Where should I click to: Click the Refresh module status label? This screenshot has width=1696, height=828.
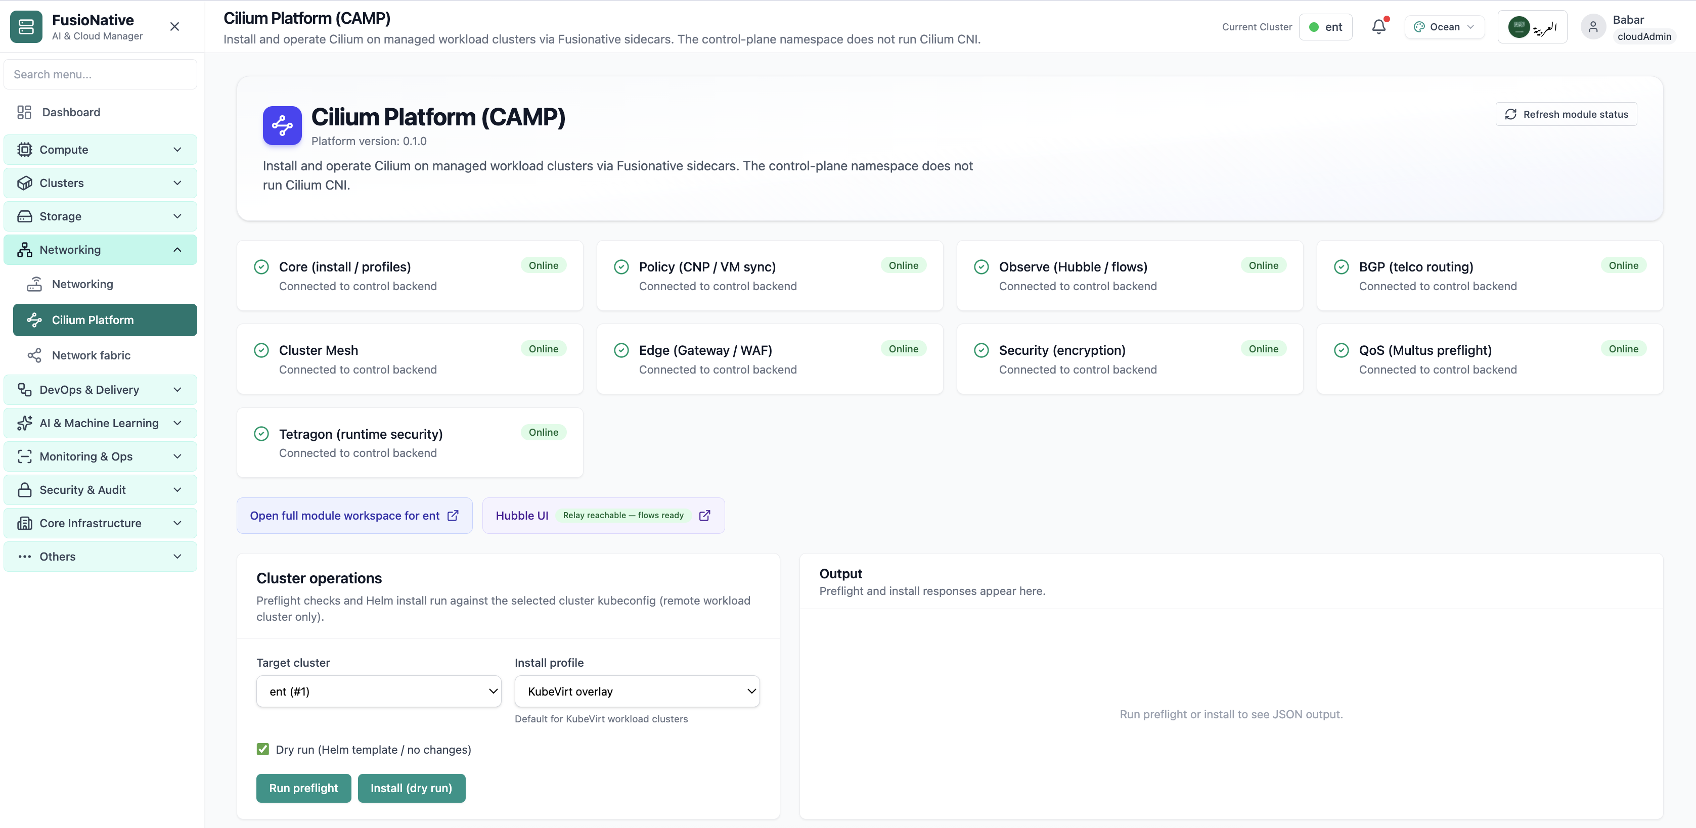tap(1576, 115)
